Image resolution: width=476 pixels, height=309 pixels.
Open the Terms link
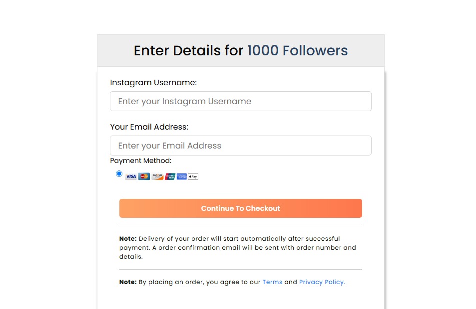[x=272, y=282]
